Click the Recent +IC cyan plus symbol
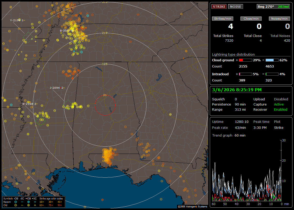The height and width of the screenshot is (210, 294). click(x=35, y=202)
